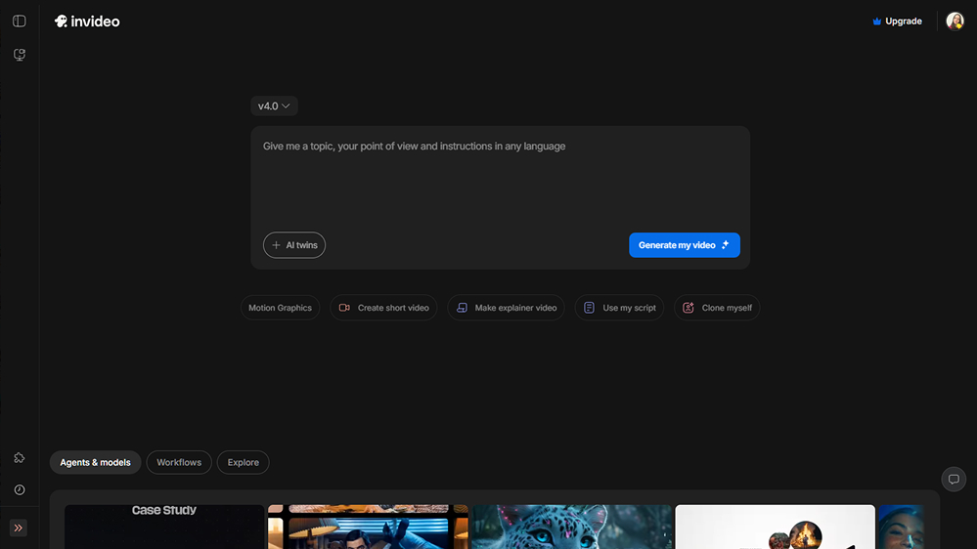Choose Make explainer video option
The width and height of the screenshot is (977, 549).
pyautogui.click(x=506, y=308)
